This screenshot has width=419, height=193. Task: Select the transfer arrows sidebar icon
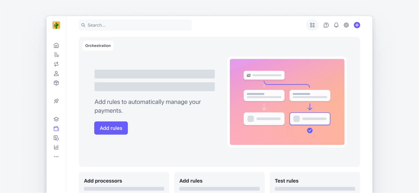pyautogui.click(x=56, y=64)
